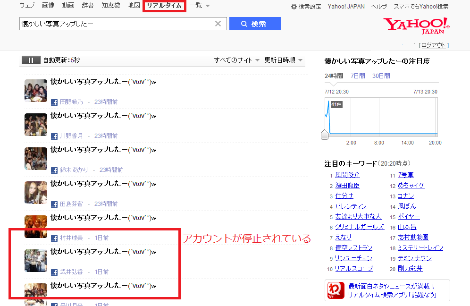Expand the 一覧 menu in top navigation
Screen dimensions: 470x306
click(x=200, y=6)
